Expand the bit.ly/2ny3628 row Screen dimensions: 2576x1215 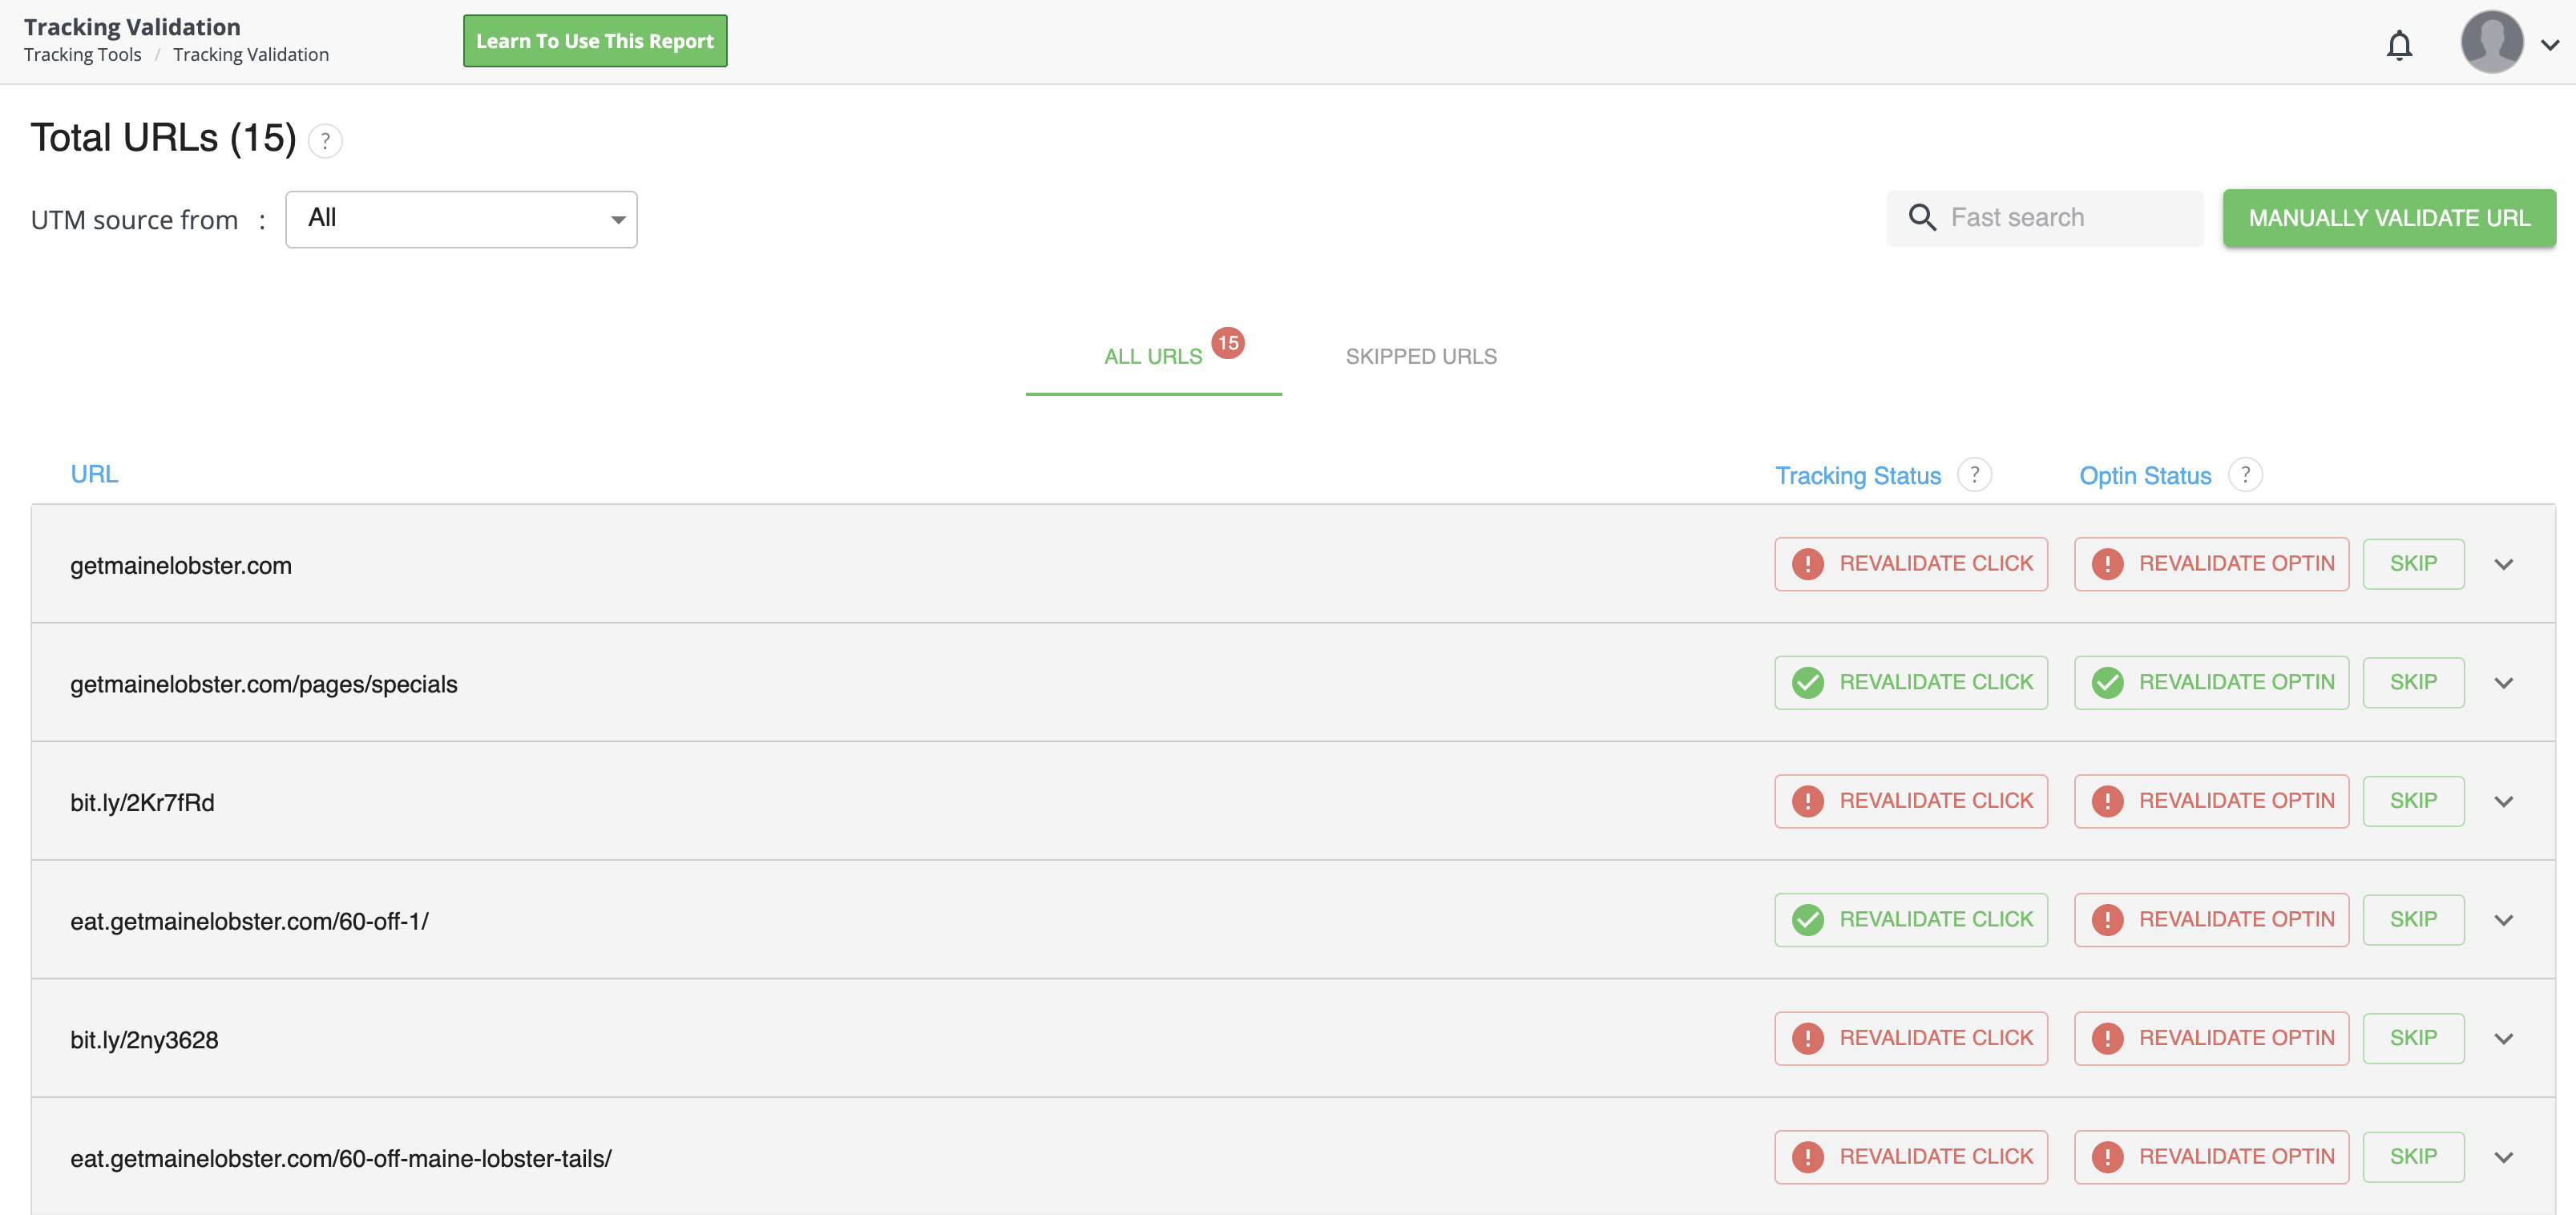(x=2503, y=1039)
